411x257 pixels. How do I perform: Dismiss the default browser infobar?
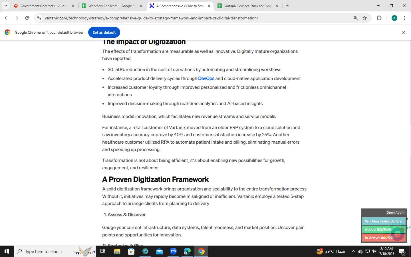tap(404, 32)
